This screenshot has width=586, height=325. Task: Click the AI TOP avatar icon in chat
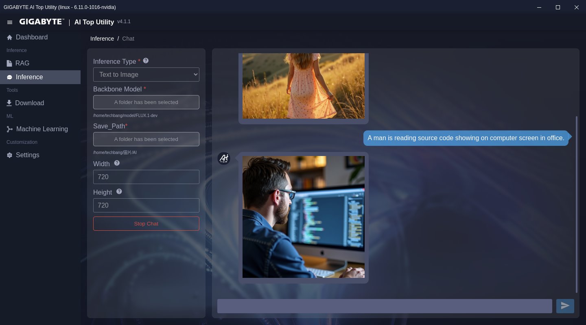(x=224, y=158)
